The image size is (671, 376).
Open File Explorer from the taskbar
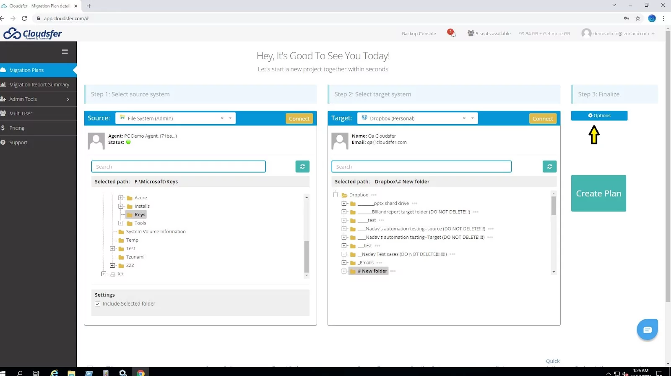71,373
